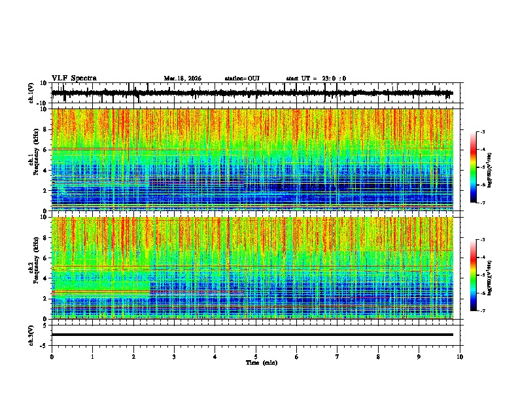Click the ch.1 spectrogram color scale bar
Screen dimensions: 518x400
(x=474, y=167)
